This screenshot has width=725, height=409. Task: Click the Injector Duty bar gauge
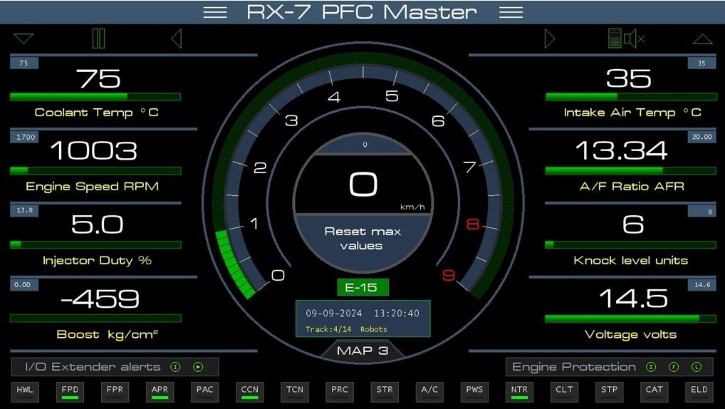[x=95, y=244]
